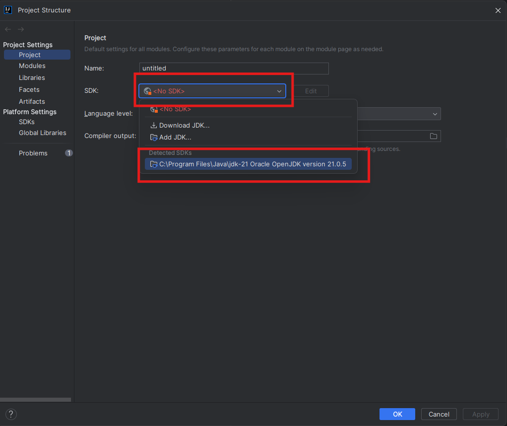Open the Facets settings page

29,90
